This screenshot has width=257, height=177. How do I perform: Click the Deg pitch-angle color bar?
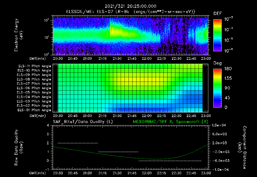[217, 88]
